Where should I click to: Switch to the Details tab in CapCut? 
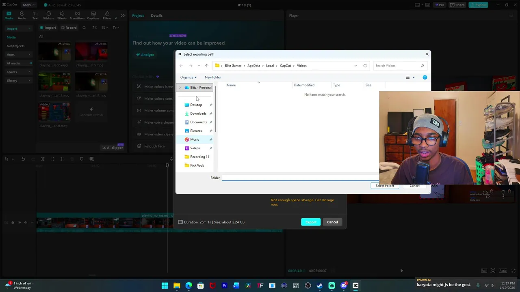coord(156,15)
